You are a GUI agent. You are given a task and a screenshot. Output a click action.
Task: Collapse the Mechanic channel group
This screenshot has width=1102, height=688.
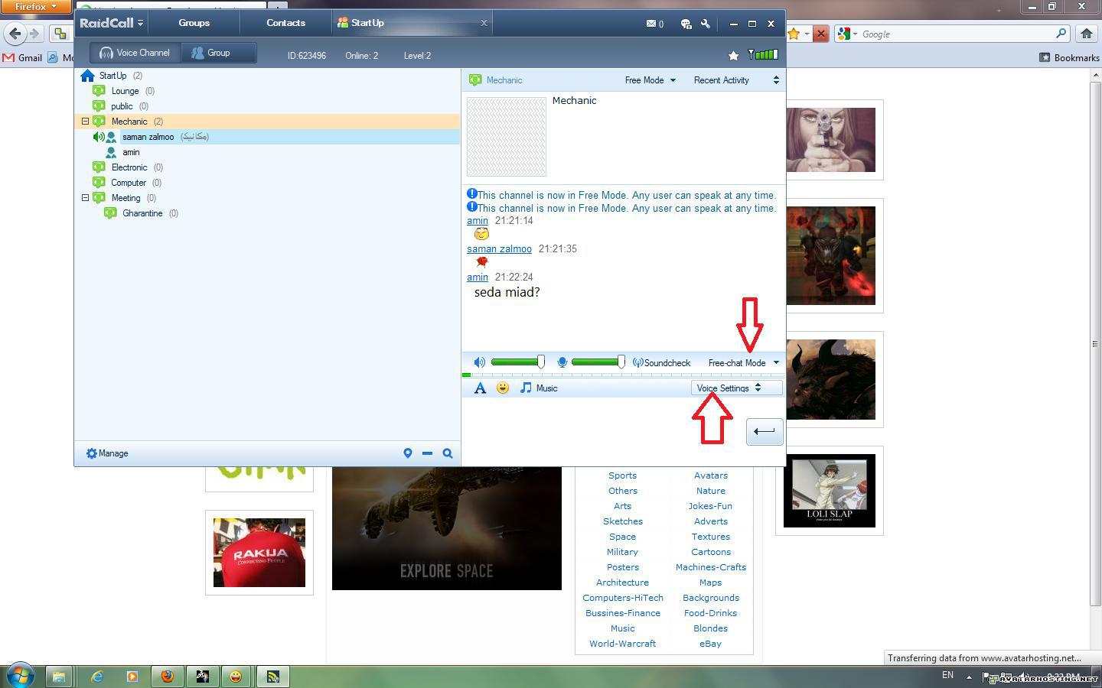tap(86, 121)
